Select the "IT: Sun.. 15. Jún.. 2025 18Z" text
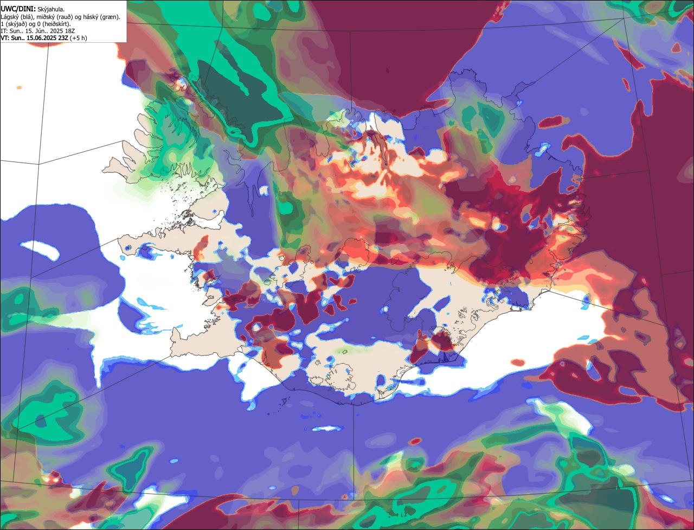This screenshot has height=530, width=694. tap(37, 31)
